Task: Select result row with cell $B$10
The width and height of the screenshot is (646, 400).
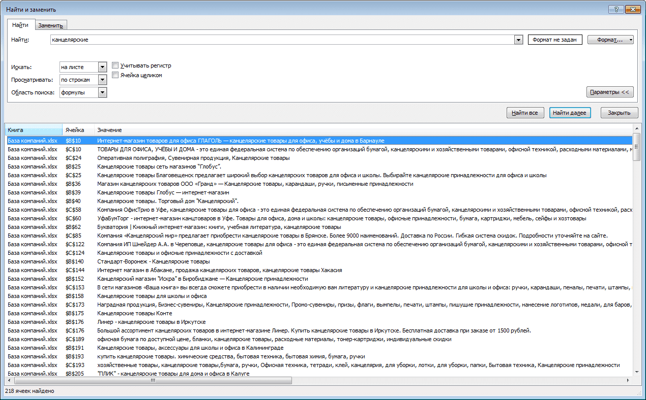Action: pos(318,140)
